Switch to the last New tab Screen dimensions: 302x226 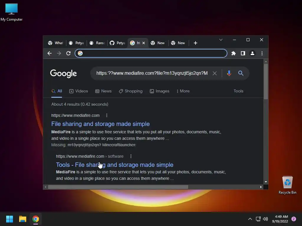pyautogui.click(x=178, y=43)
